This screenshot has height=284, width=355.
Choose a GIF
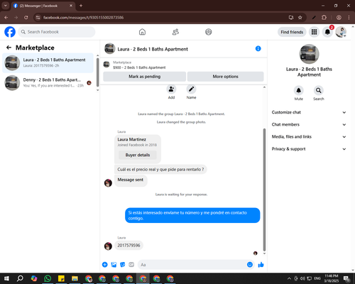131,265
